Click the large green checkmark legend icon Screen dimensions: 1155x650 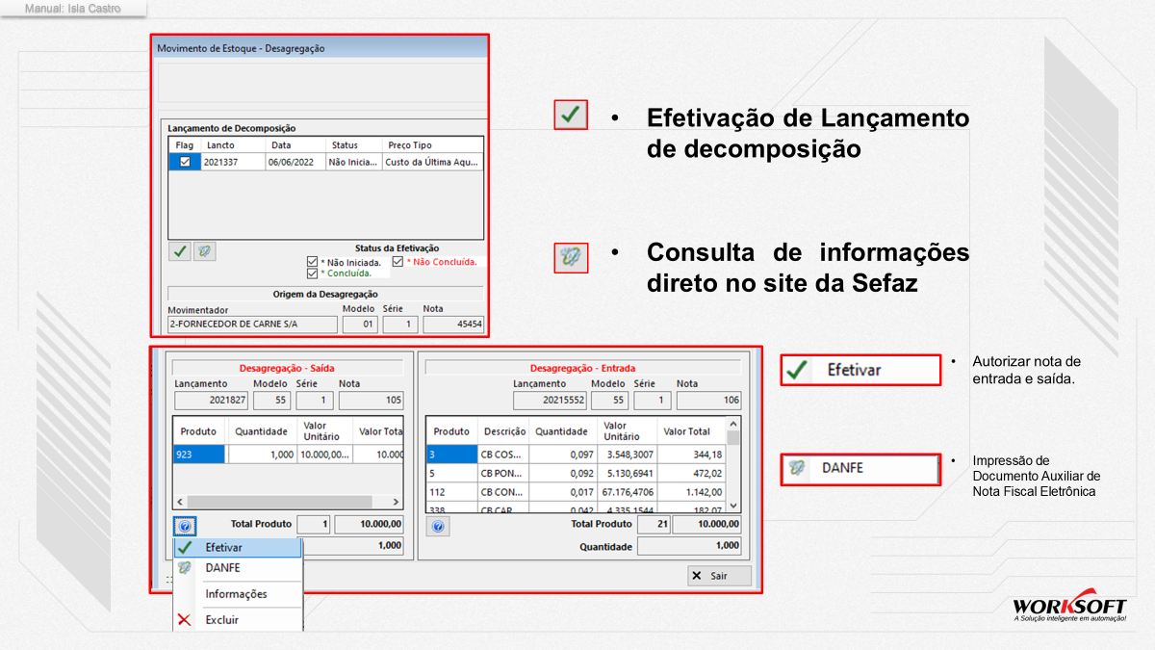[x=571, y=115]
